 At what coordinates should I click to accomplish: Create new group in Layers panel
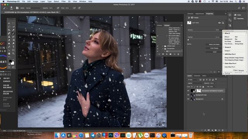[215, 130]
